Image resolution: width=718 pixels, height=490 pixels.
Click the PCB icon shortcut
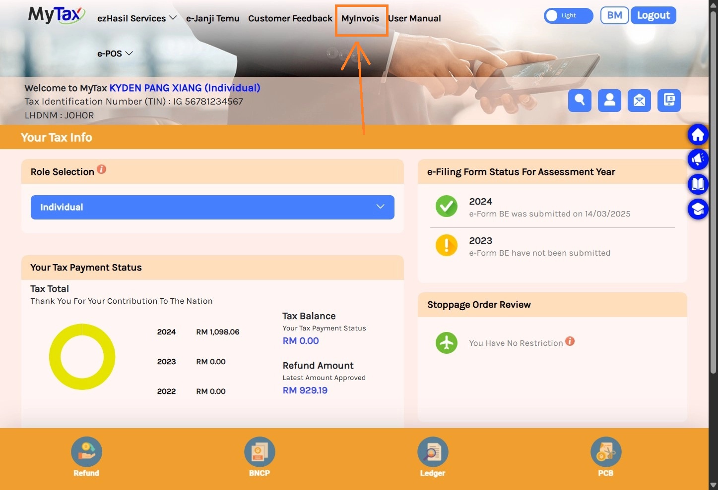pyautogui.click(x=605, y=452)
